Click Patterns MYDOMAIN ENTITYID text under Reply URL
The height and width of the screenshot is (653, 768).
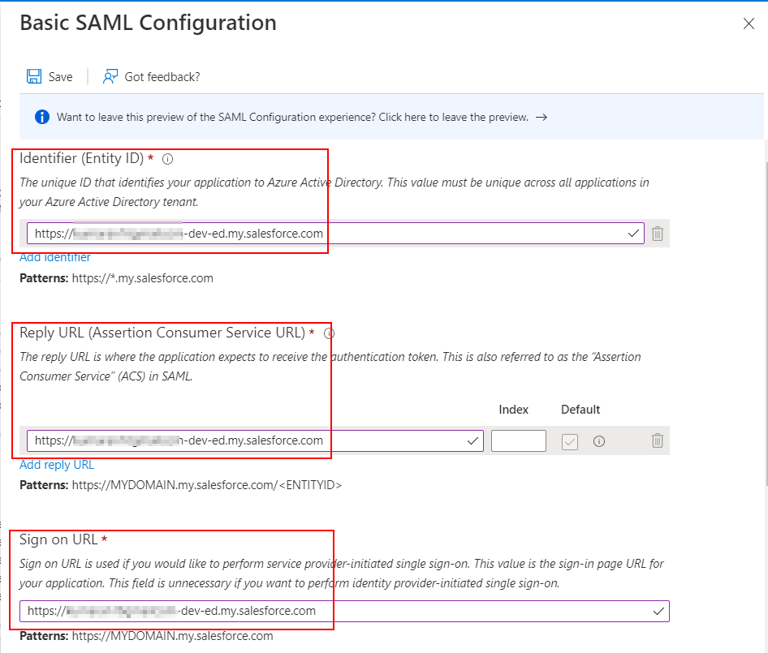pyautogui.click(x=181, y=485)
